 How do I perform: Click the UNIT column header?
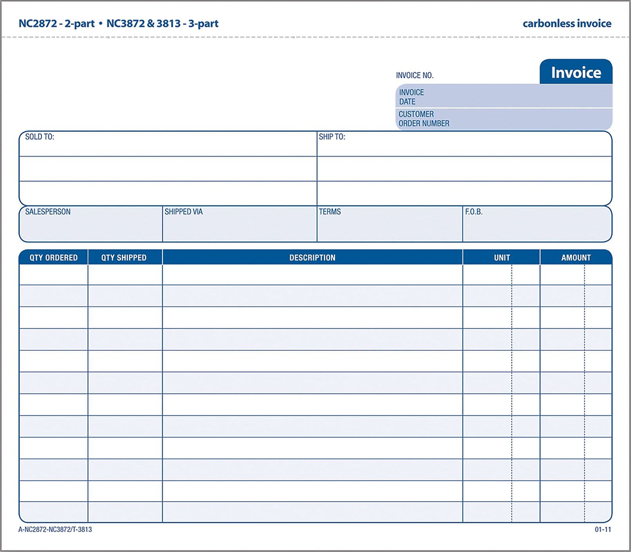pos(501,258)
